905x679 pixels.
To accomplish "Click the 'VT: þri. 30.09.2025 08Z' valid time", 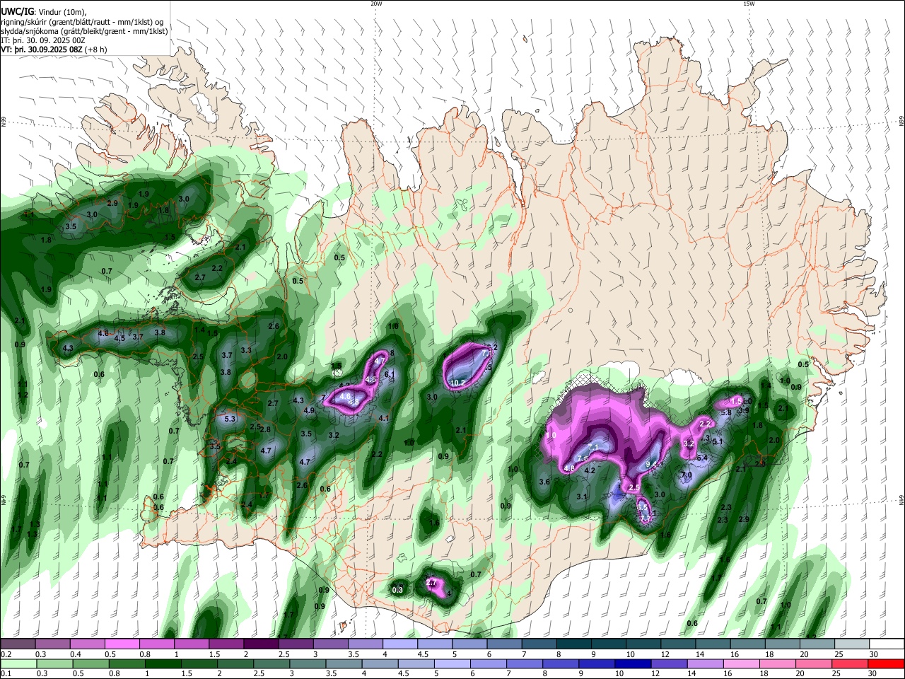I will click(x=42, y=50).
